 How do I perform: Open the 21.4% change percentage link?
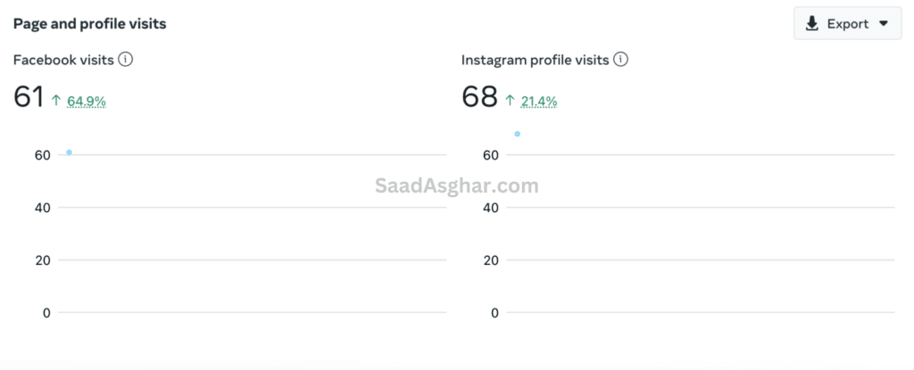tap(539, 102)
